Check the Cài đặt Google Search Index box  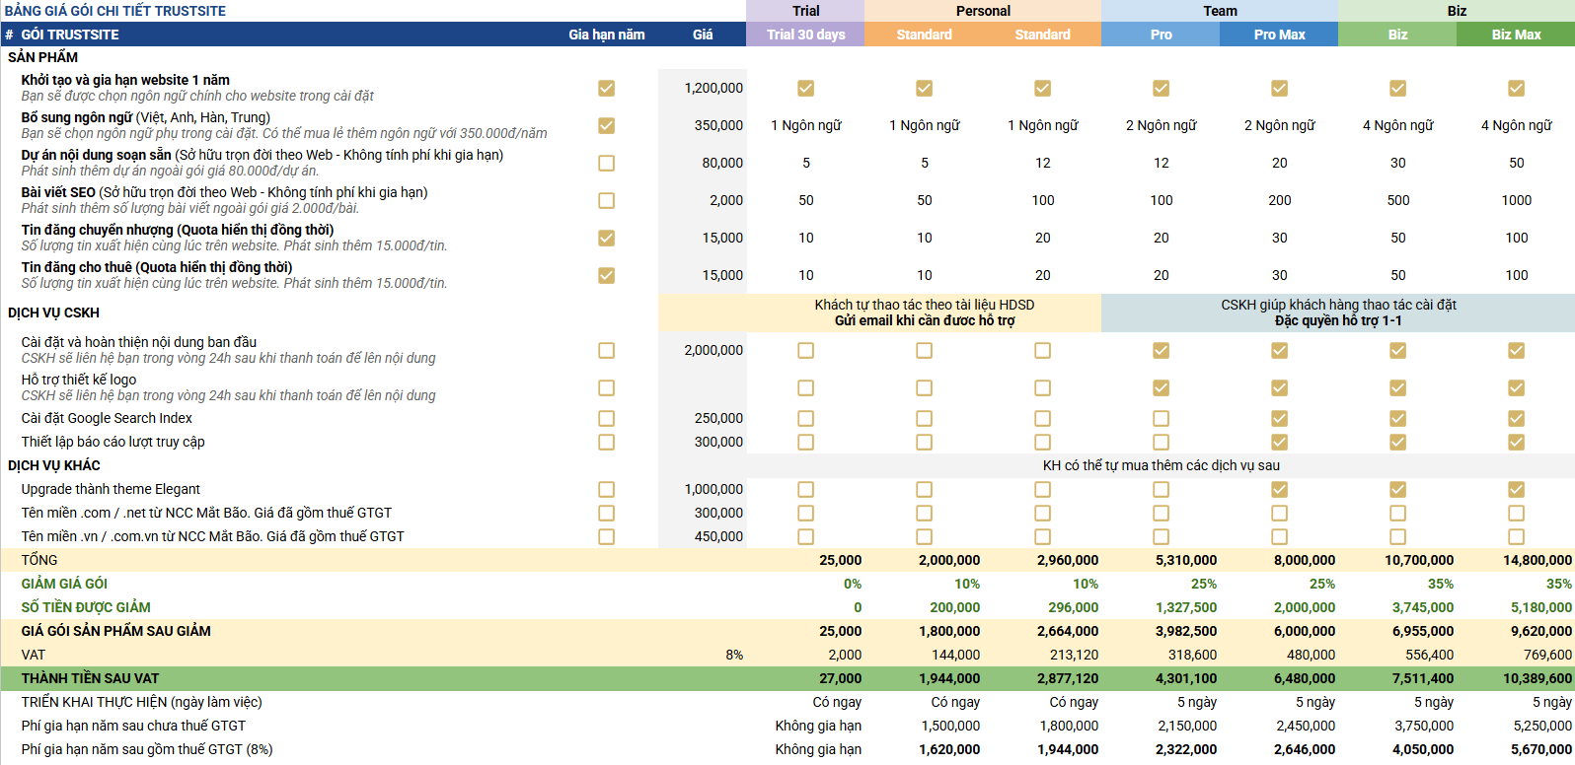point(606,418)
